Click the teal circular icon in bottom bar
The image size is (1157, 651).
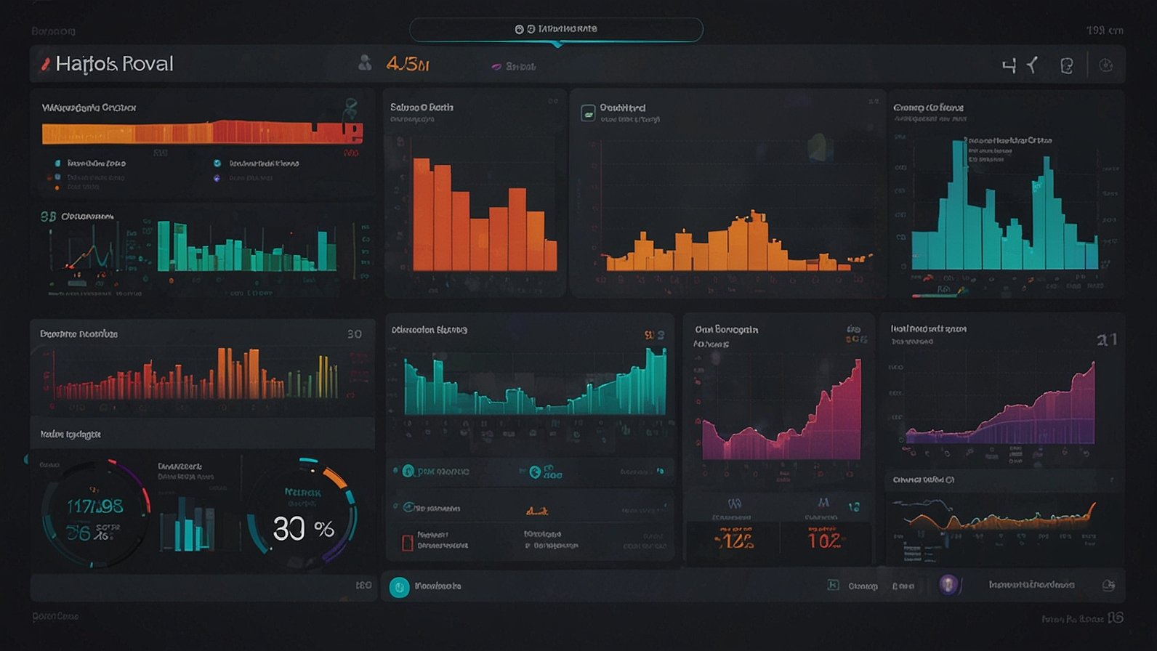click(x=399, y=586)
